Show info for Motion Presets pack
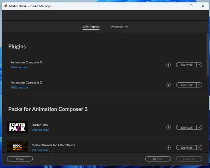 click(168, 148)
